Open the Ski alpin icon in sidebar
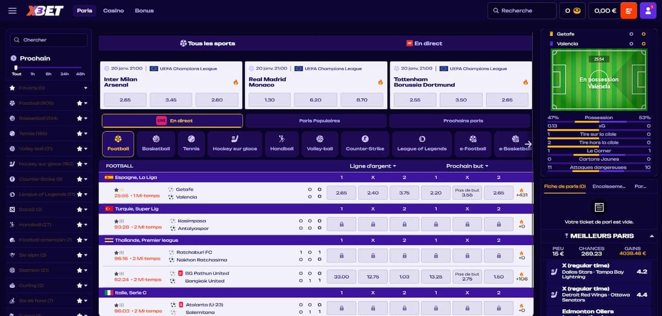This screenshot has width=662, height=316. (x=13, y=255)
